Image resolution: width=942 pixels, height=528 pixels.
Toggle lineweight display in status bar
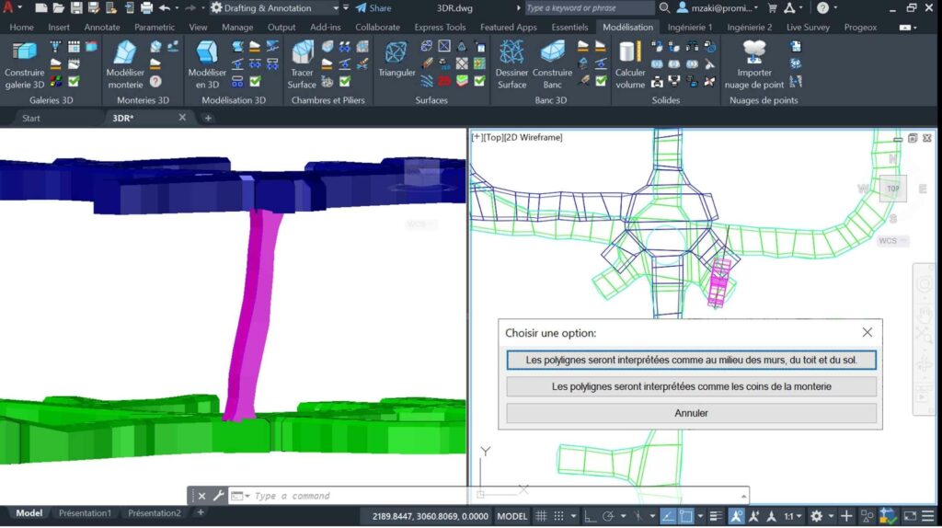716,515
